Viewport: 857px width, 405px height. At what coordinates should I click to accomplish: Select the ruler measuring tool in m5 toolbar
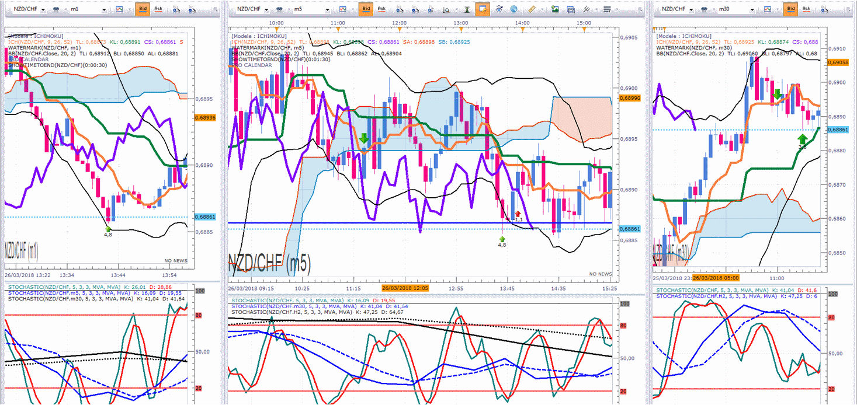[532, 9]
